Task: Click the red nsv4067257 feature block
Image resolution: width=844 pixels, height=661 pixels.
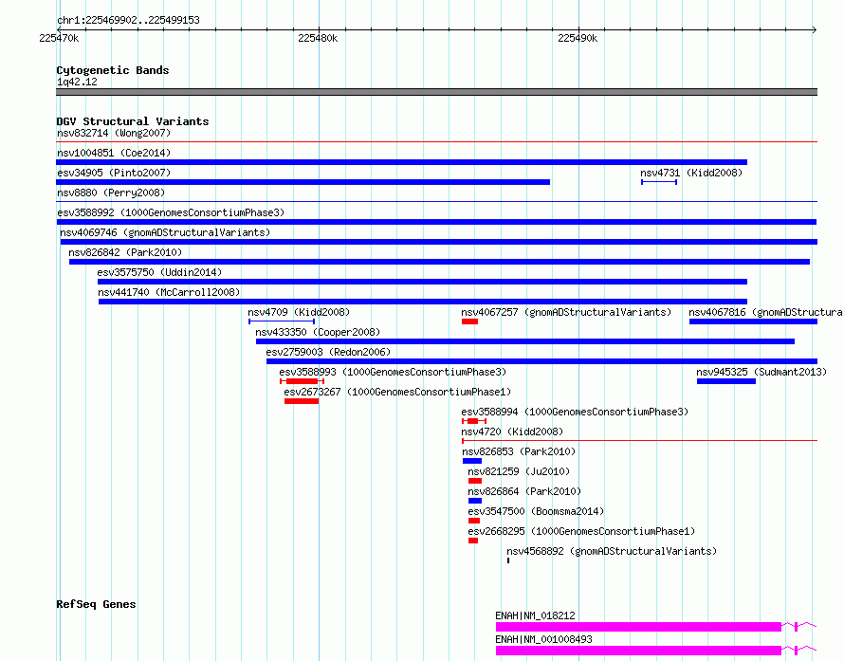Action: tap(470, 321)
